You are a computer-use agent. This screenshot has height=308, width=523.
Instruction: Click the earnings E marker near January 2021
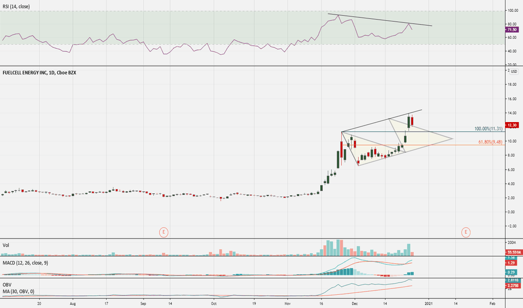coord(466,232)
